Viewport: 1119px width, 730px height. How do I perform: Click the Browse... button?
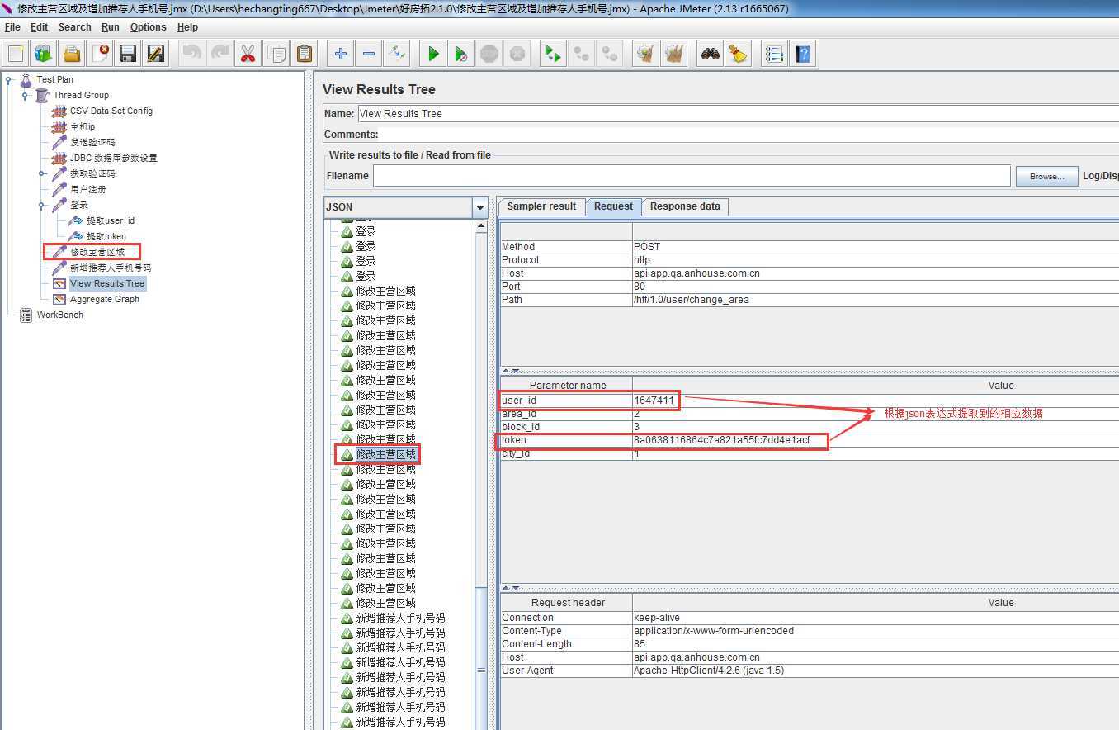(x=1046, y=176)
